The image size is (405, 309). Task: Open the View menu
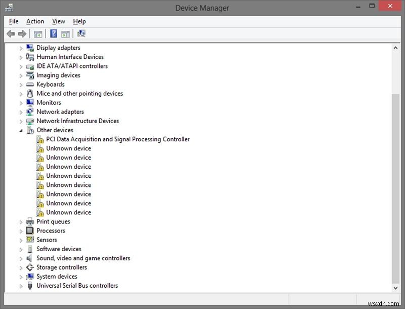(58, 21)
